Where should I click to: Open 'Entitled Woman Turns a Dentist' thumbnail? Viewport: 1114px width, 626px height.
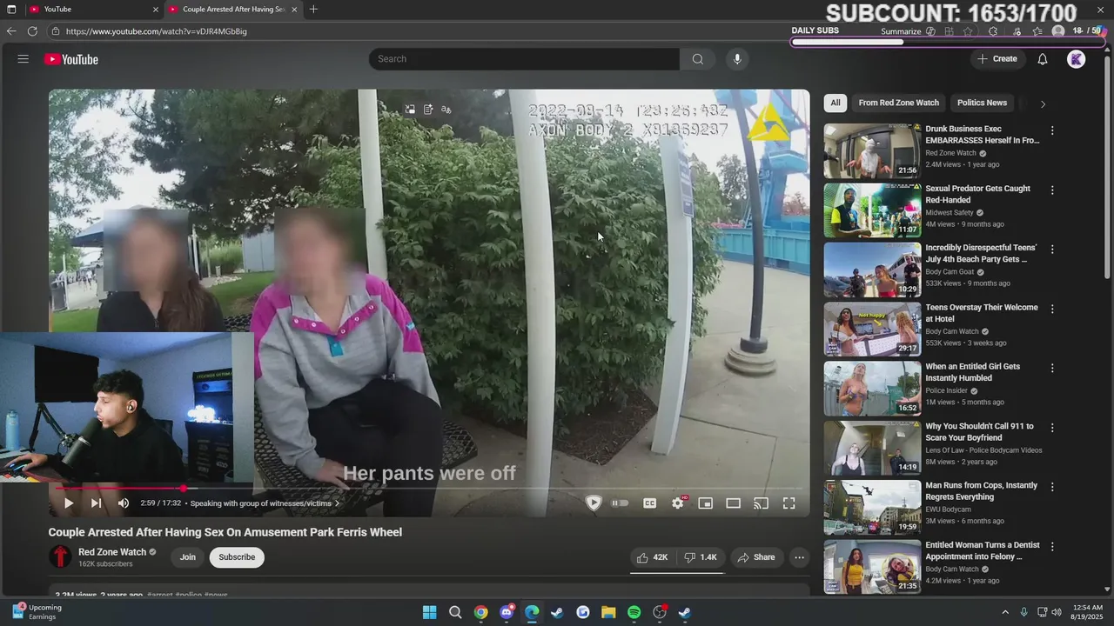(872, 567)
